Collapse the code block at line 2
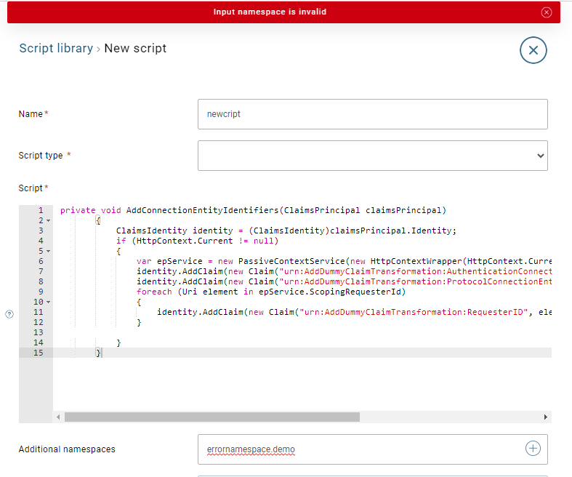 48,220
